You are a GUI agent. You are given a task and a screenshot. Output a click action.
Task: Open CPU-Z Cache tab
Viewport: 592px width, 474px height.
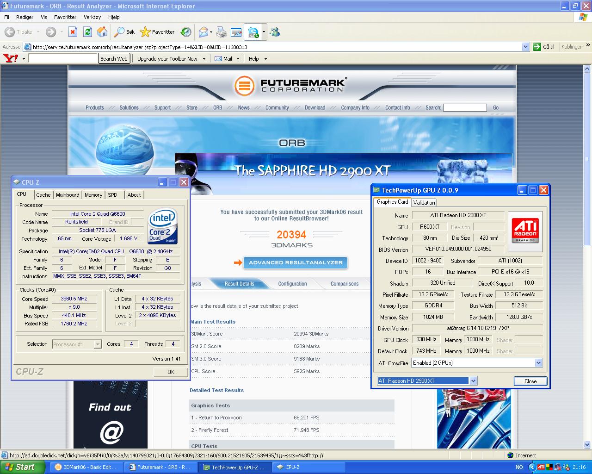(x=43, y=195)
